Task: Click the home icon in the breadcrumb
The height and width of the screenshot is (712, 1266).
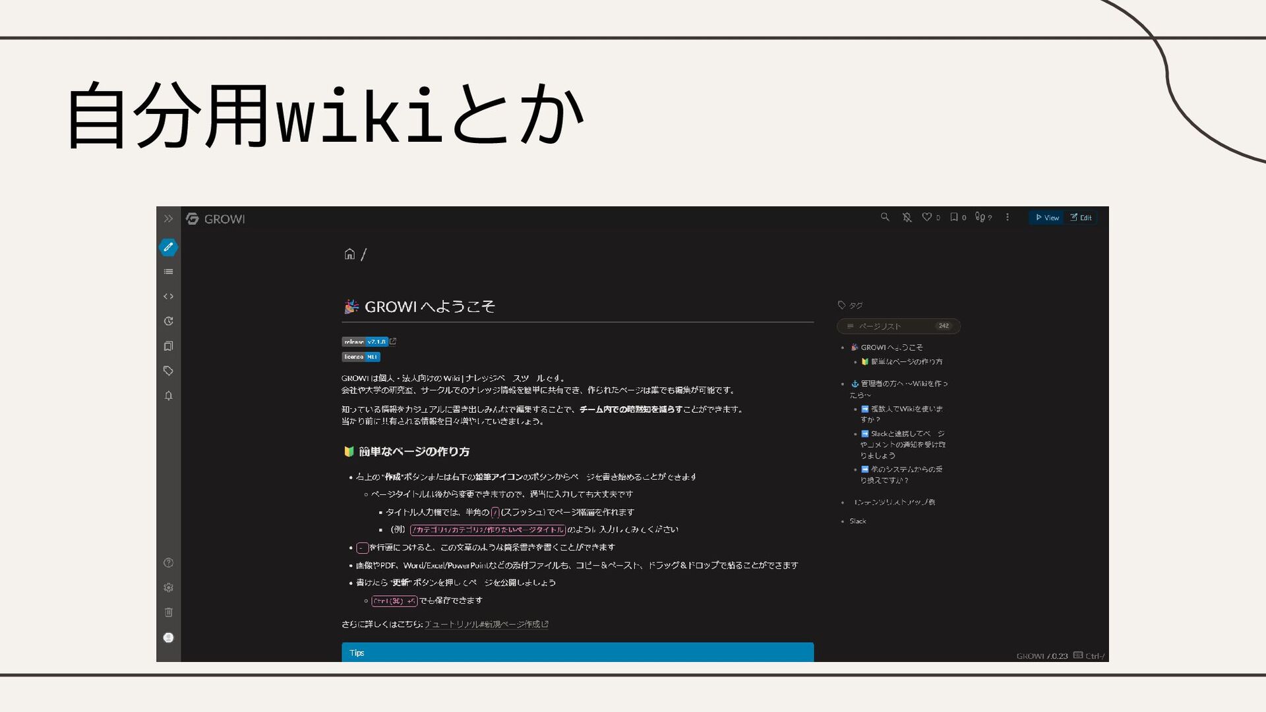Action: point(349,254)
